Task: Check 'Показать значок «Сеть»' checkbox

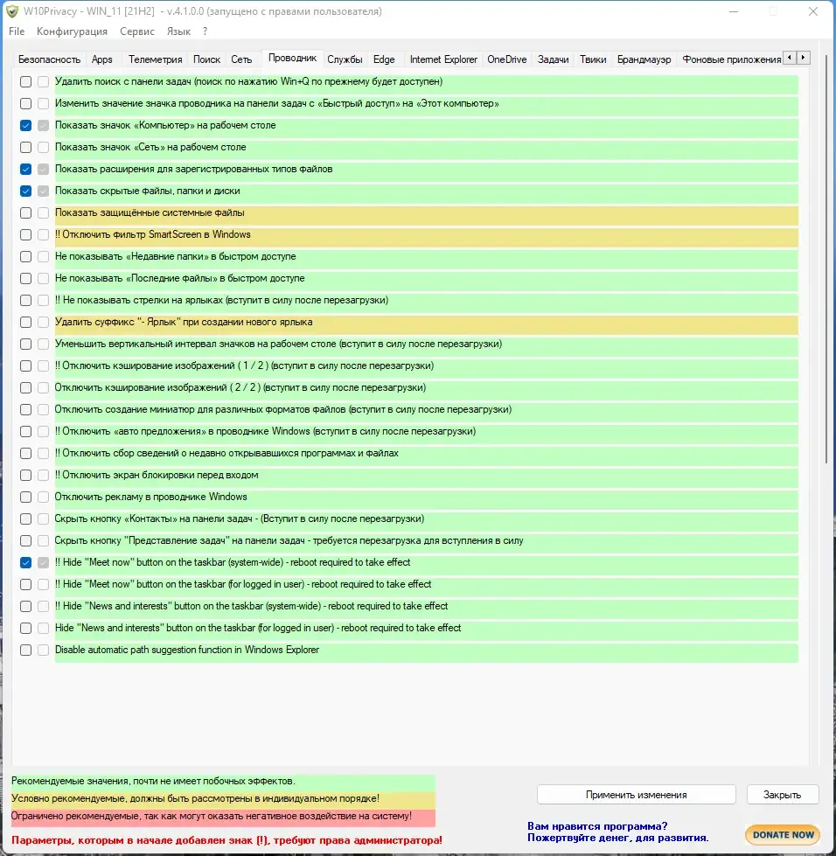Action: (x=25, y=148)
